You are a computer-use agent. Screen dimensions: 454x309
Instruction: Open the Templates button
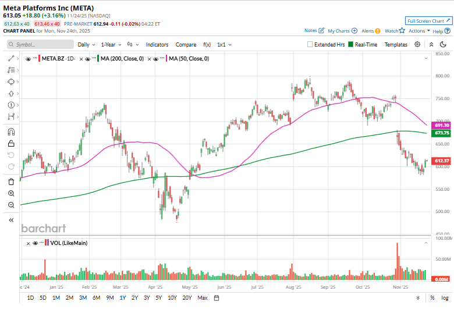click(396, 44)
